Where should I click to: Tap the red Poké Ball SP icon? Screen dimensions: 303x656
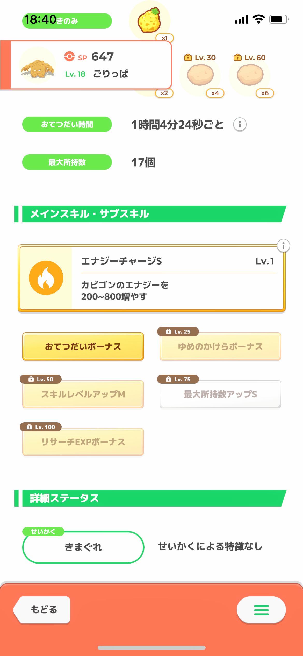pos(69,56)
